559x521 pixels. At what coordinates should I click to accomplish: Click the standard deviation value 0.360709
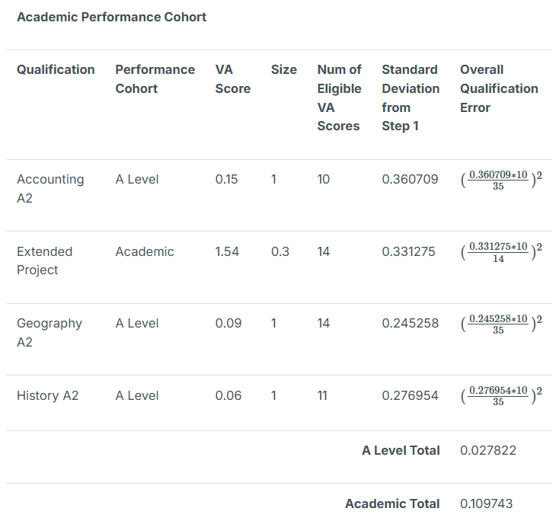pyautogui.click(x=410, y=180)
